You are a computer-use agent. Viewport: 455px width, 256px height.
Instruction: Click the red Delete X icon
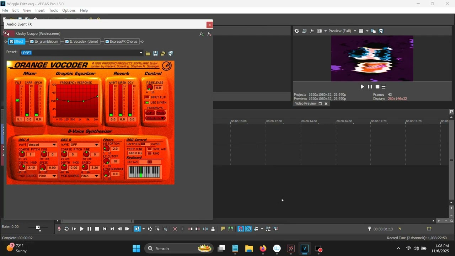(175, 229)
